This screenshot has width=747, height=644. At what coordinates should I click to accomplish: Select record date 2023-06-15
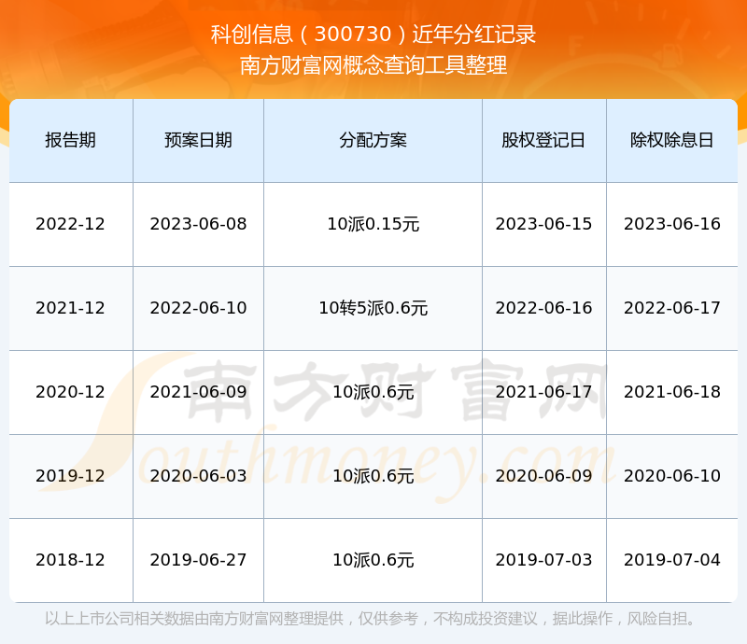point(543,224)
